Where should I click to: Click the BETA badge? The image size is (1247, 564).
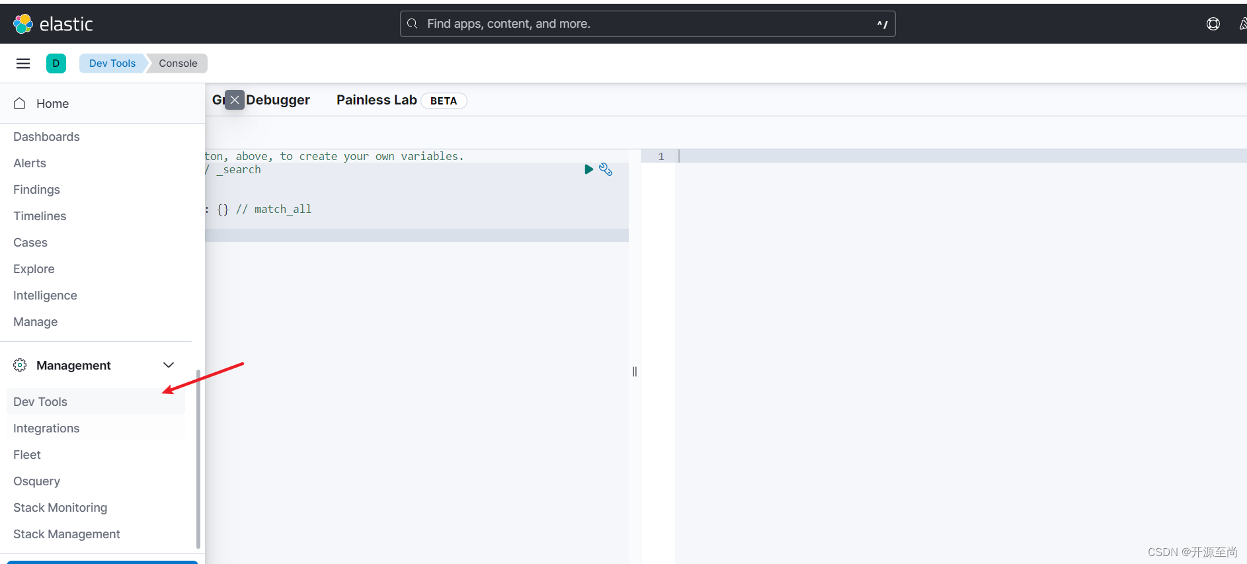coord(444,101)
